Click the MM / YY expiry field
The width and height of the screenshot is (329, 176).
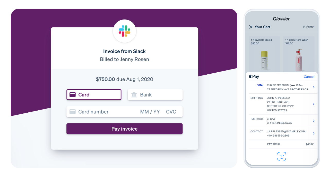click(x=150, y=112)
